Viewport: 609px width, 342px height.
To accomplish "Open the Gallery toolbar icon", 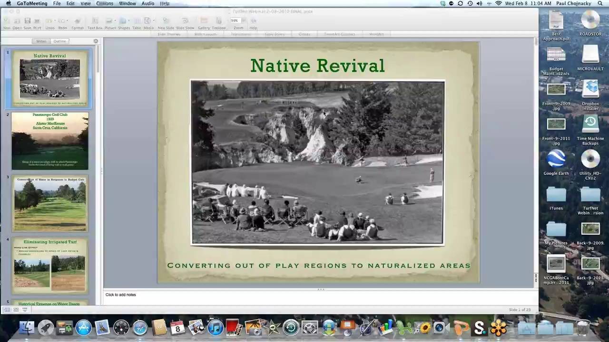I will click(x=204, y=21).
